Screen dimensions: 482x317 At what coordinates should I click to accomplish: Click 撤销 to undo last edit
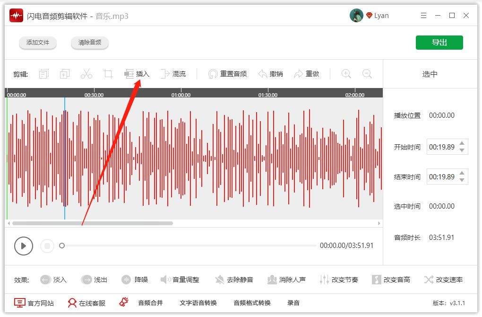[270, 74]
